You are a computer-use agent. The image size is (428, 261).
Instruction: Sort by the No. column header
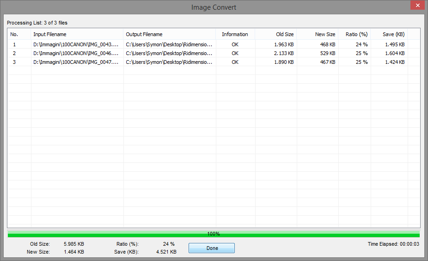[19, 34]
